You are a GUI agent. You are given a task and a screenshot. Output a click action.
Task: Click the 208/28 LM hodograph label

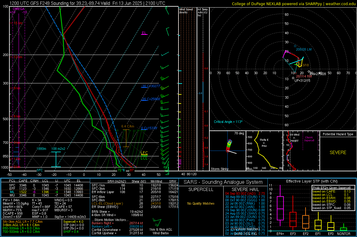tap(304, 49)
